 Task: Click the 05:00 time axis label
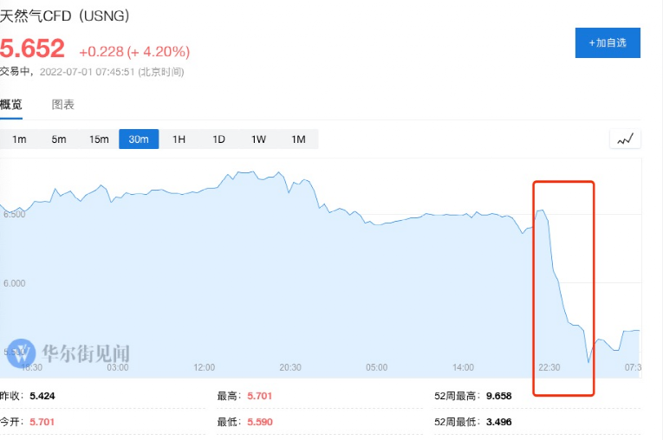377,367
